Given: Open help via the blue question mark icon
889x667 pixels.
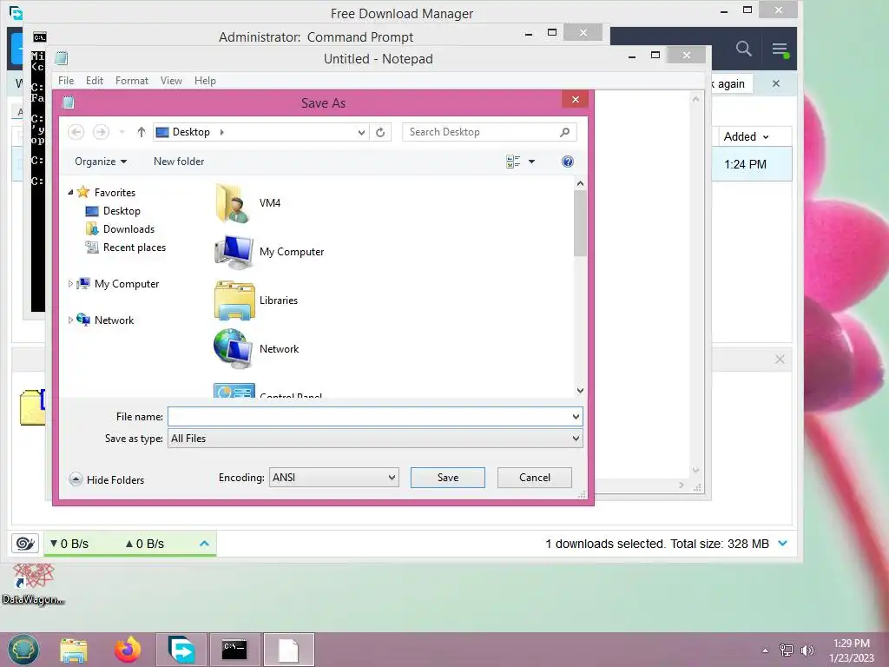Looking at the screenshot, I should coord(568,162).
